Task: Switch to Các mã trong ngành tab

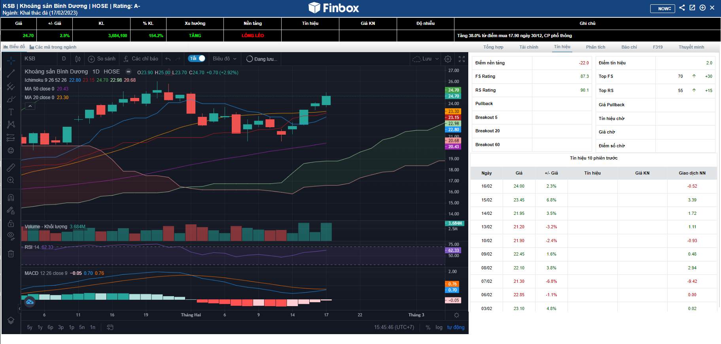Action: coord(53,47)
